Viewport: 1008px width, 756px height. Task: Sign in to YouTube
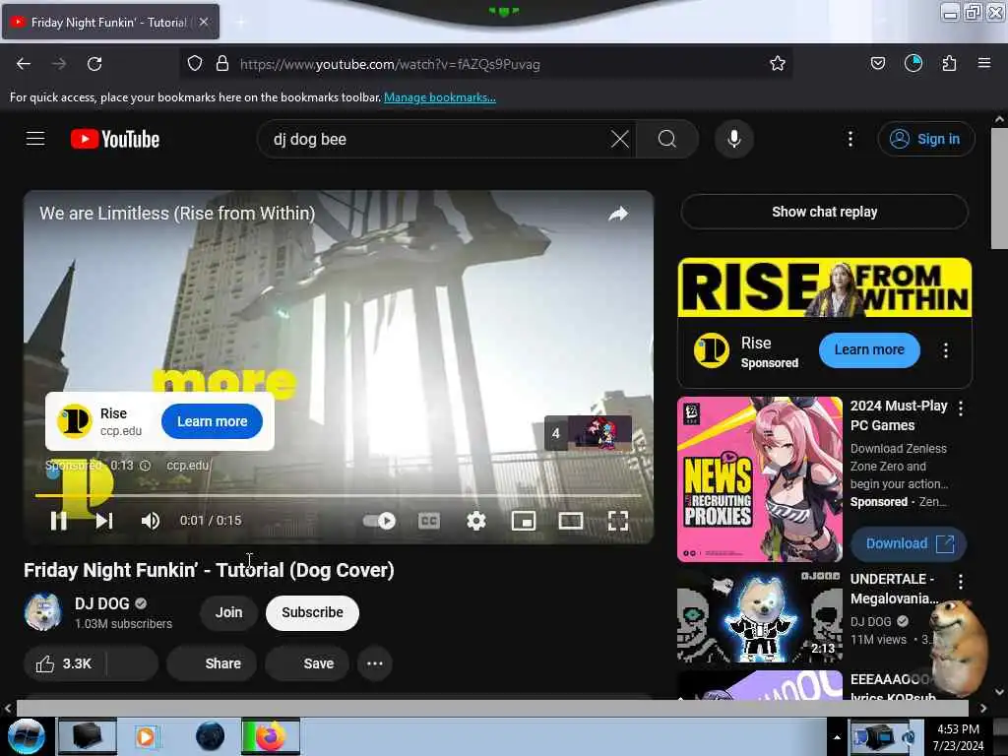click(x=925, y=139)
